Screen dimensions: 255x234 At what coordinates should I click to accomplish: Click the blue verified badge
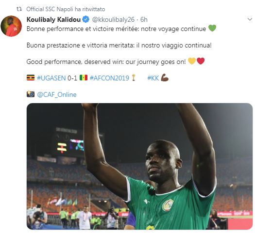tap(86, 19)
